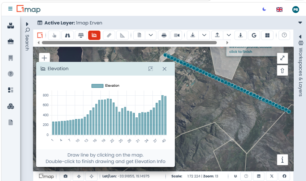Change language via UK flag
306x181 pixels.
pos(279,9)
